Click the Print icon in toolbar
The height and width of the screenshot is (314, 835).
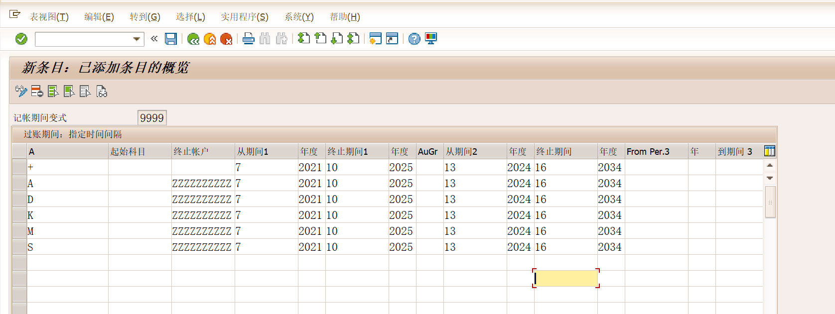249,39
